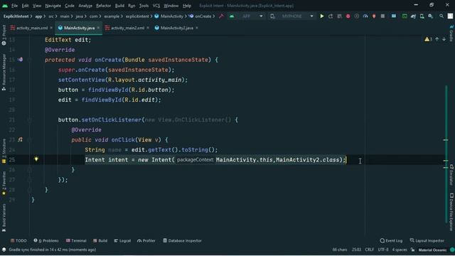Open the Refactor menu
Image resolution: width=455 pixels, height=256 pixels.
[103, 6]
